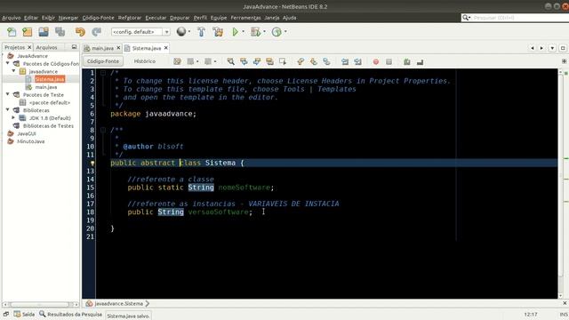This screenshot has width=569, height=320.
Task: Click Previous Bookmark icon
Action: pyautogui.click(x=301, y=61)
